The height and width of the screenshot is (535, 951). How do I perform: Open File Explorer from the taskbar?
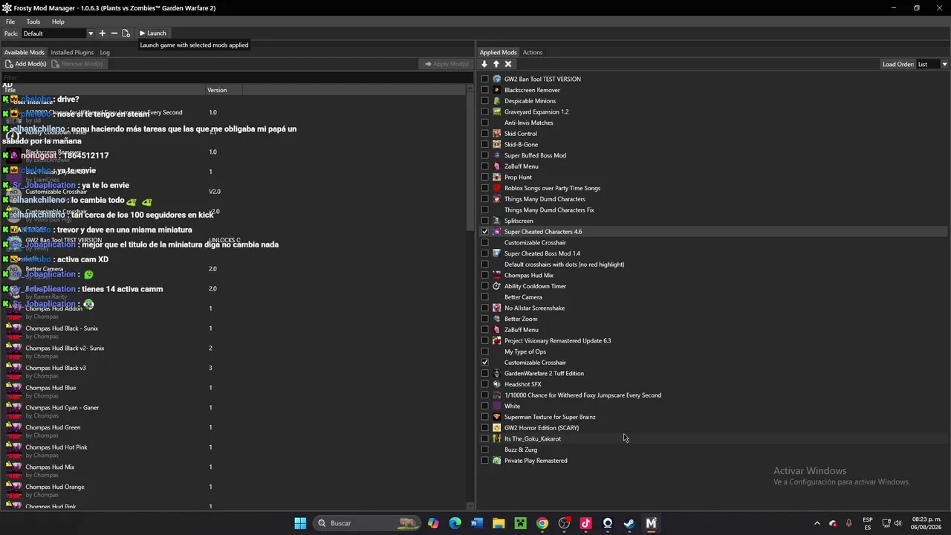(499, 523)
